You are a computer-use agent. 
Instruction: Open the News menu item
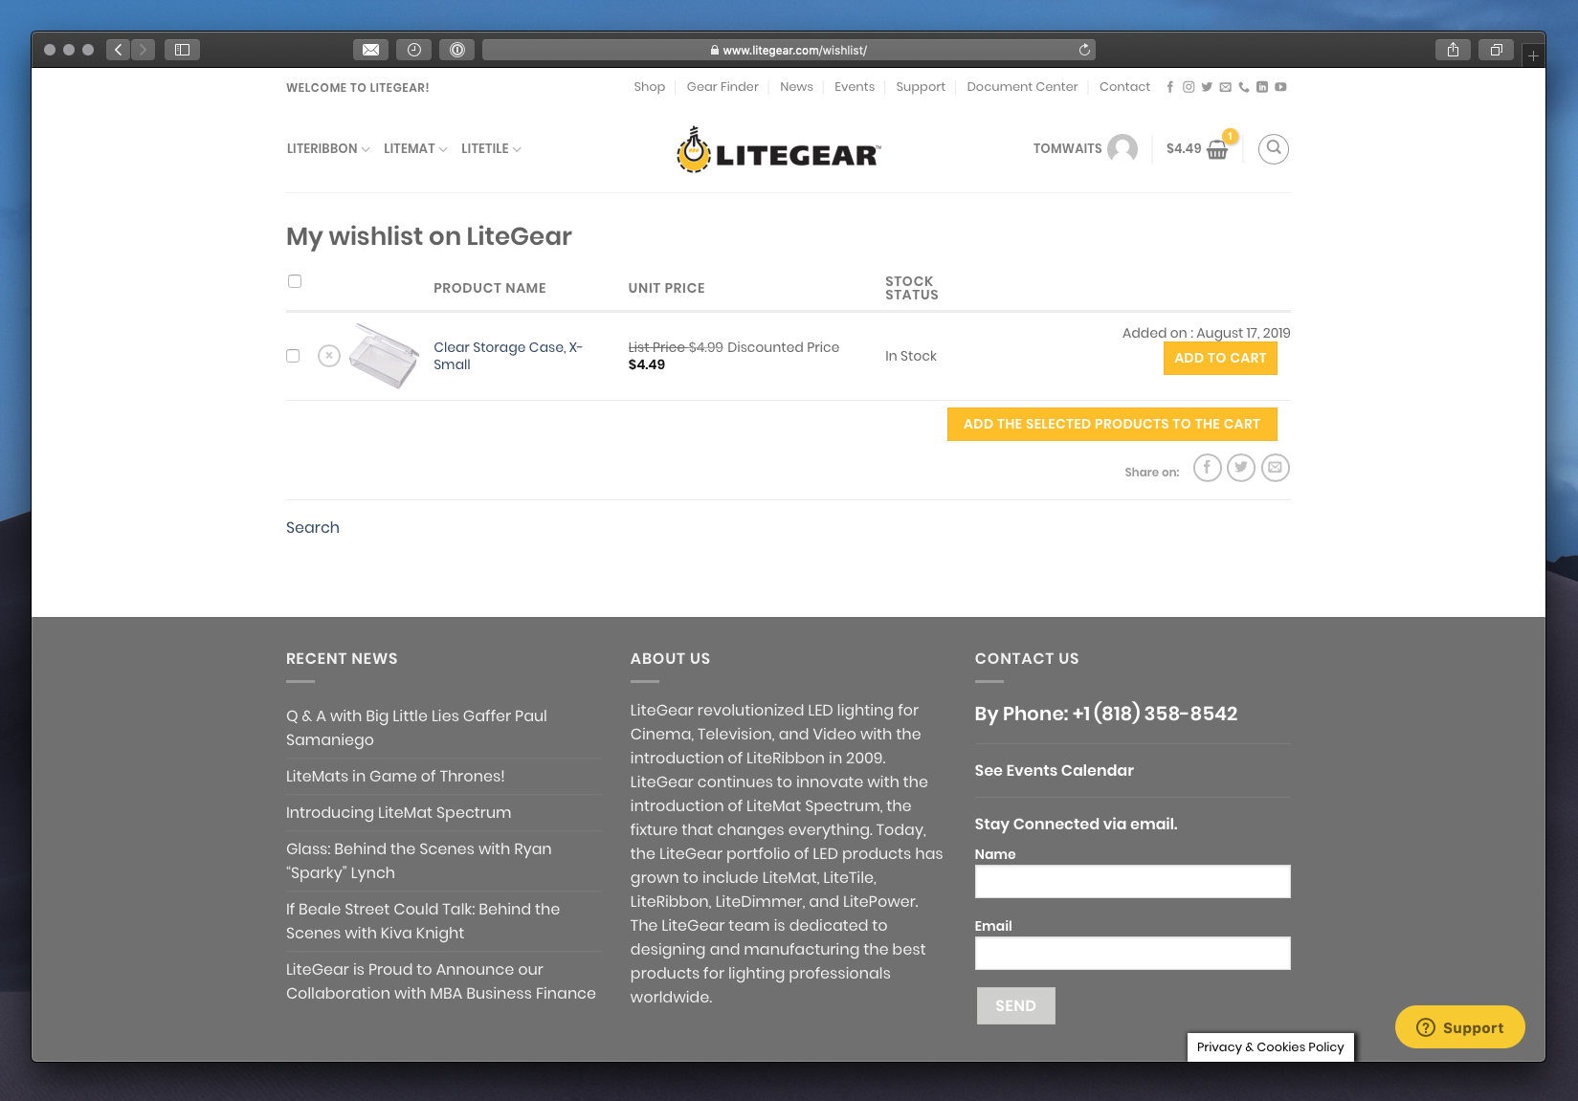coord(796,87)
